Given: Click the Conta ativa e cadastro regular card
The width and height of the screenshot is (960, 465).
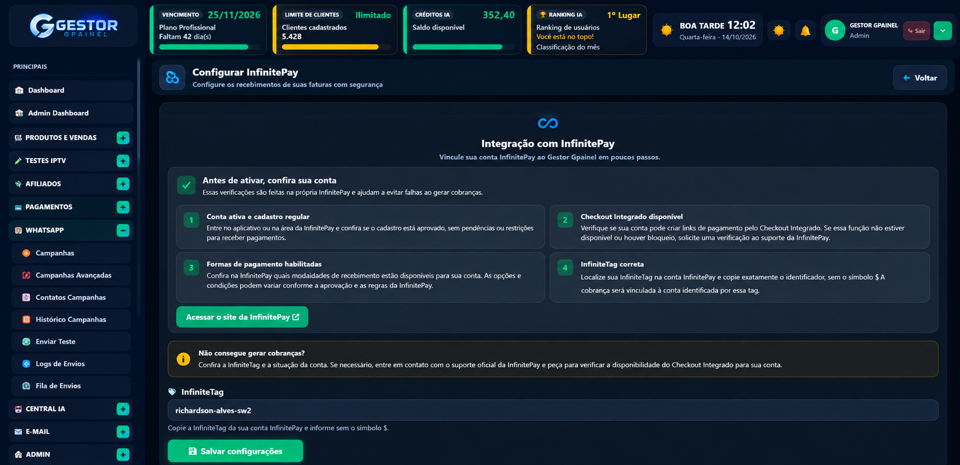Looking at the screenshot, I should coord(361,227).
